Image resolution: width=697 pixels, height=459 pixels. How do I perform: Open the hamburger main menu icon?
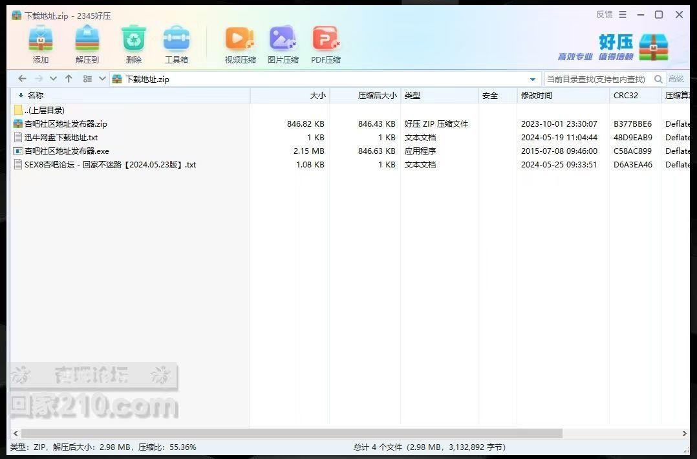[623, 15]
